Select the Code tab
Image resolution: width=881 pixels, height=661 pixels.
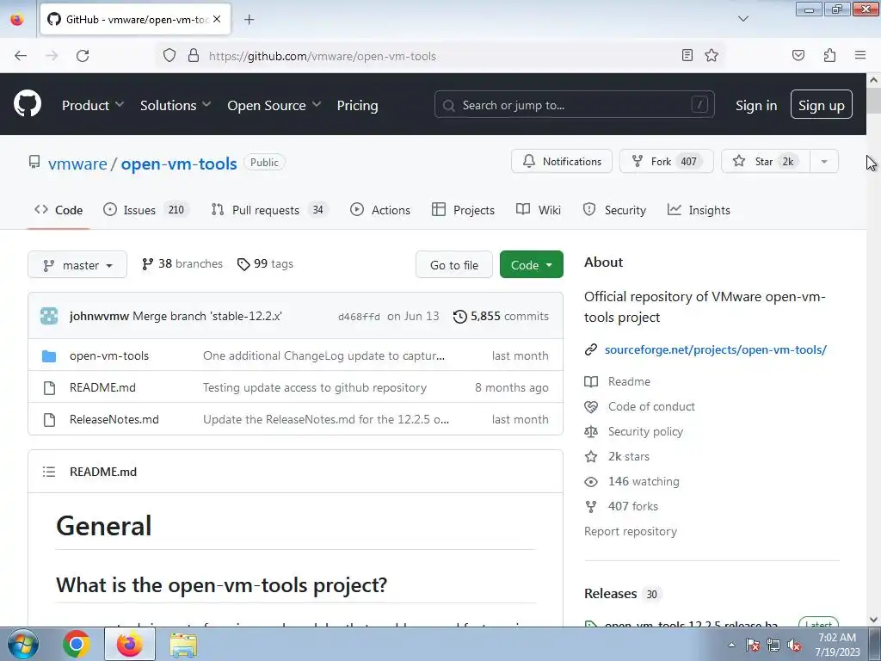pyautogui.click(x=59, y=210)
